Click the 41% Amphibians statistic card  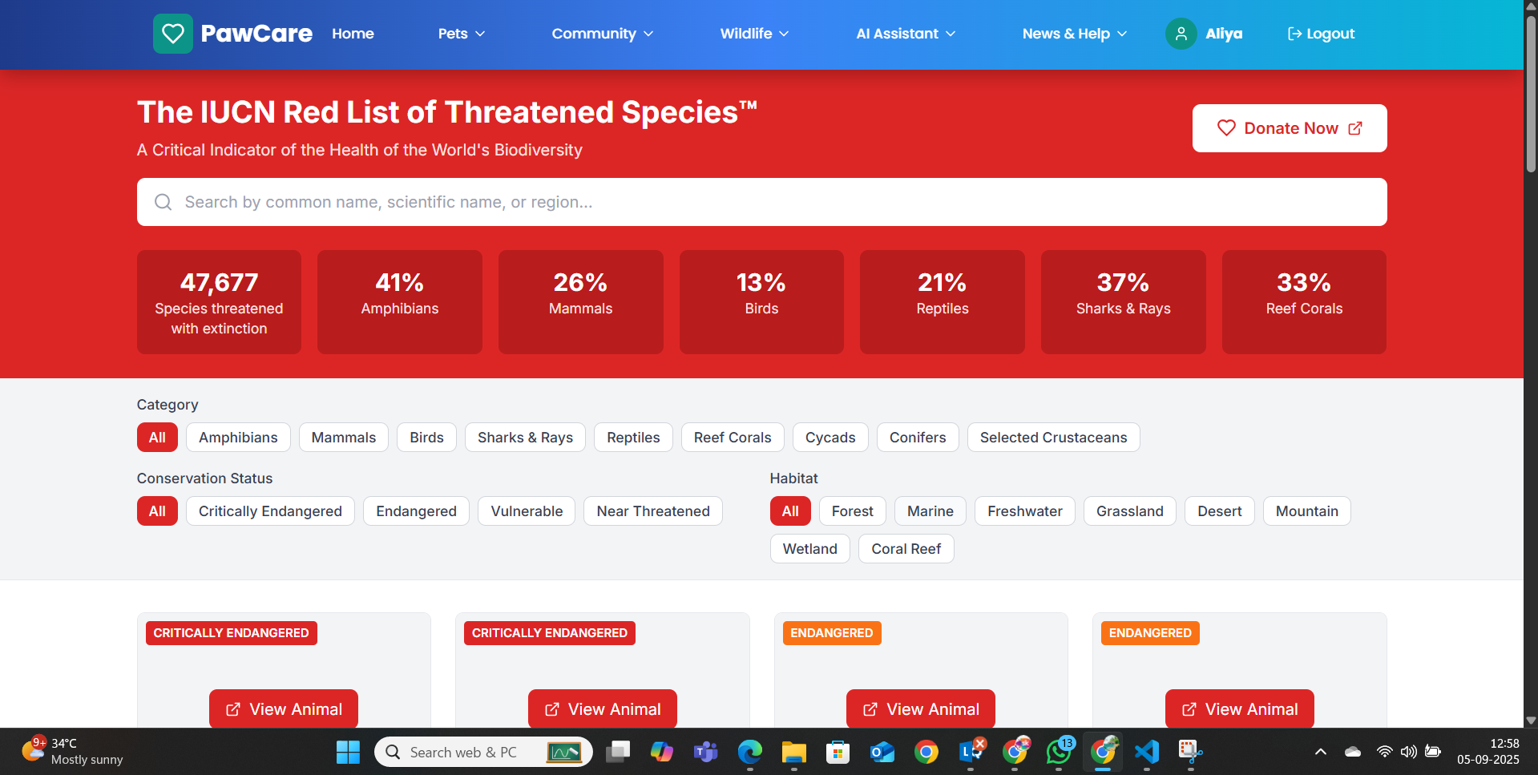coord(400,302)
